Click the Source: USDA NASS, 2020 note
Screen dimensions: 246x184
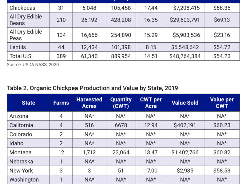33,65
